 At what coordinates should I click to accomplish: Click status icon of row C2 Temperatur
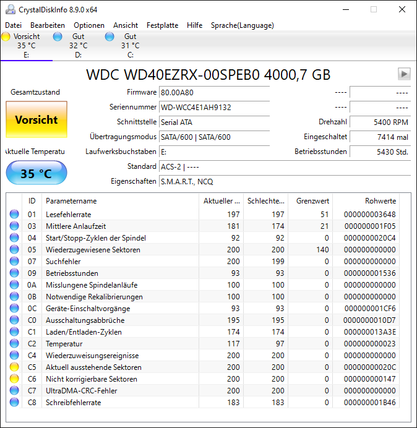click(14, 343)
